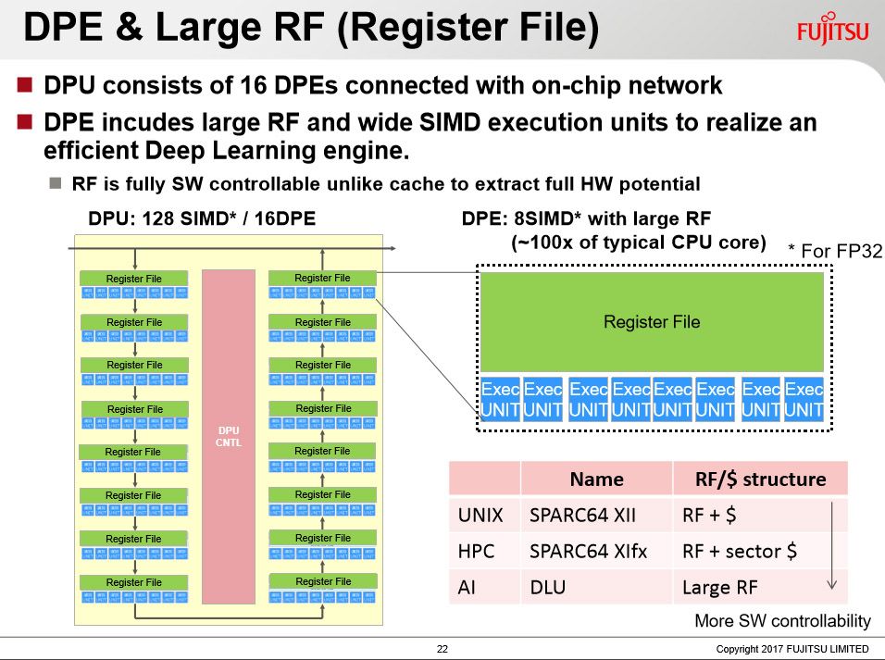
Task: Click the "RF + $" table cell
Action: point(760,515)
